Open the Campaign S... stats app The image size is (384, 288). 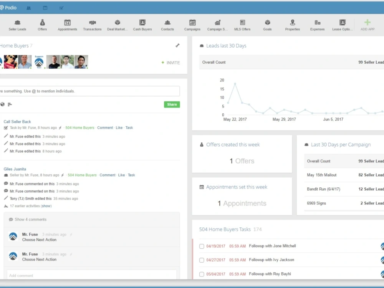pyautogui.click(x=217, y=25)
